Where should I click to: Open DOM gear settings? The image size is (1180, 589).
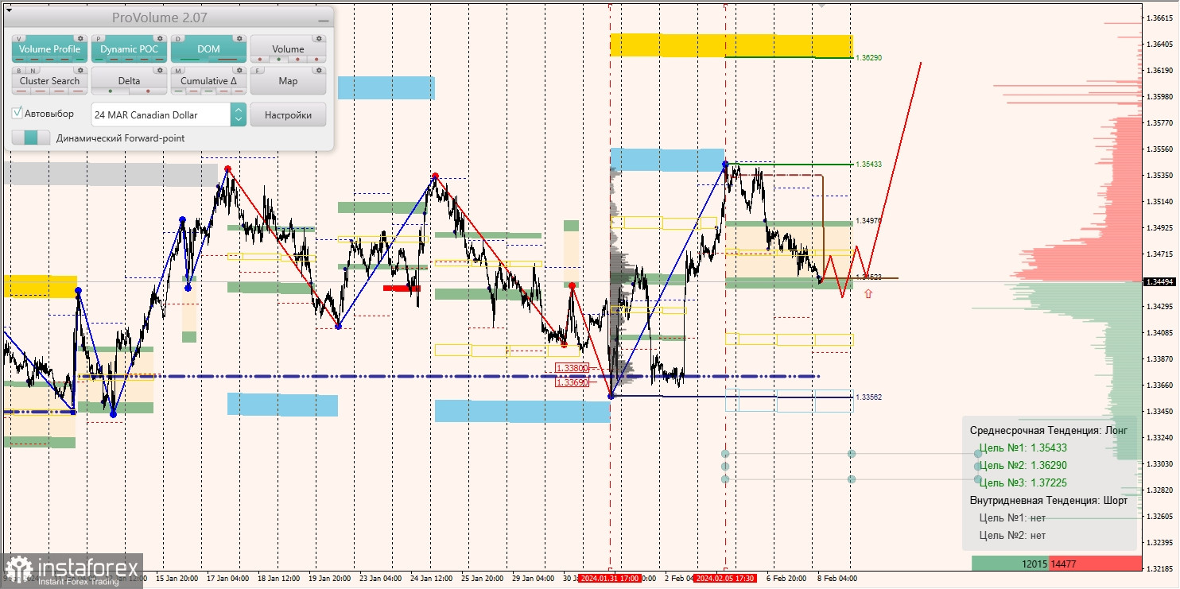pos(239,38)
